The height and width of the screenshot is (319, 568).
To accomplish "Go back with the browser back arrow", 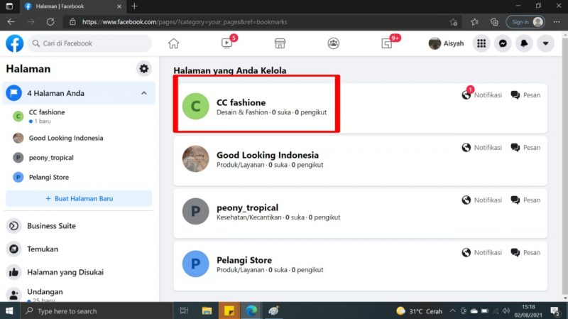I will click(11, 22).
